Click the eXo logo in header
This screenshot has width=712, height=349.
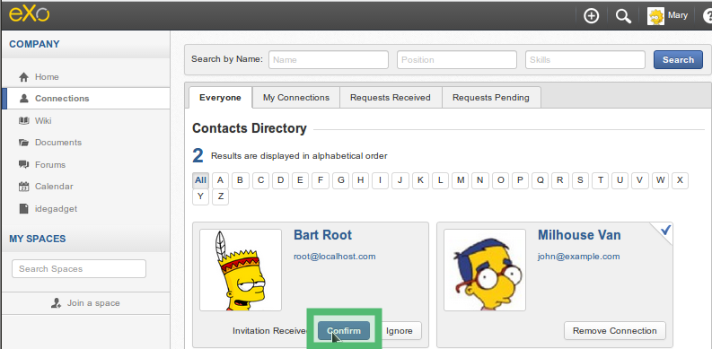pyautogui.click(x=30, y=14)
